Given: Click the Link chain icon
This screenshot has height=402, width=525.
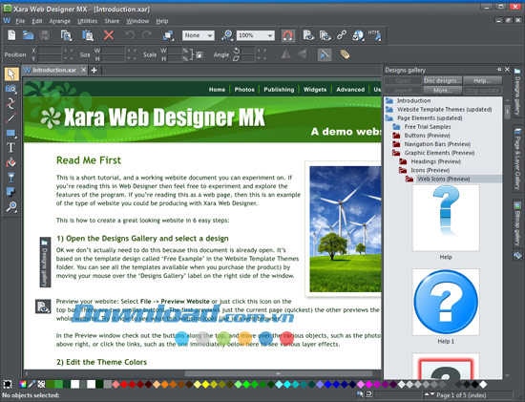Looking at the screenshot, I should (342, 34).
